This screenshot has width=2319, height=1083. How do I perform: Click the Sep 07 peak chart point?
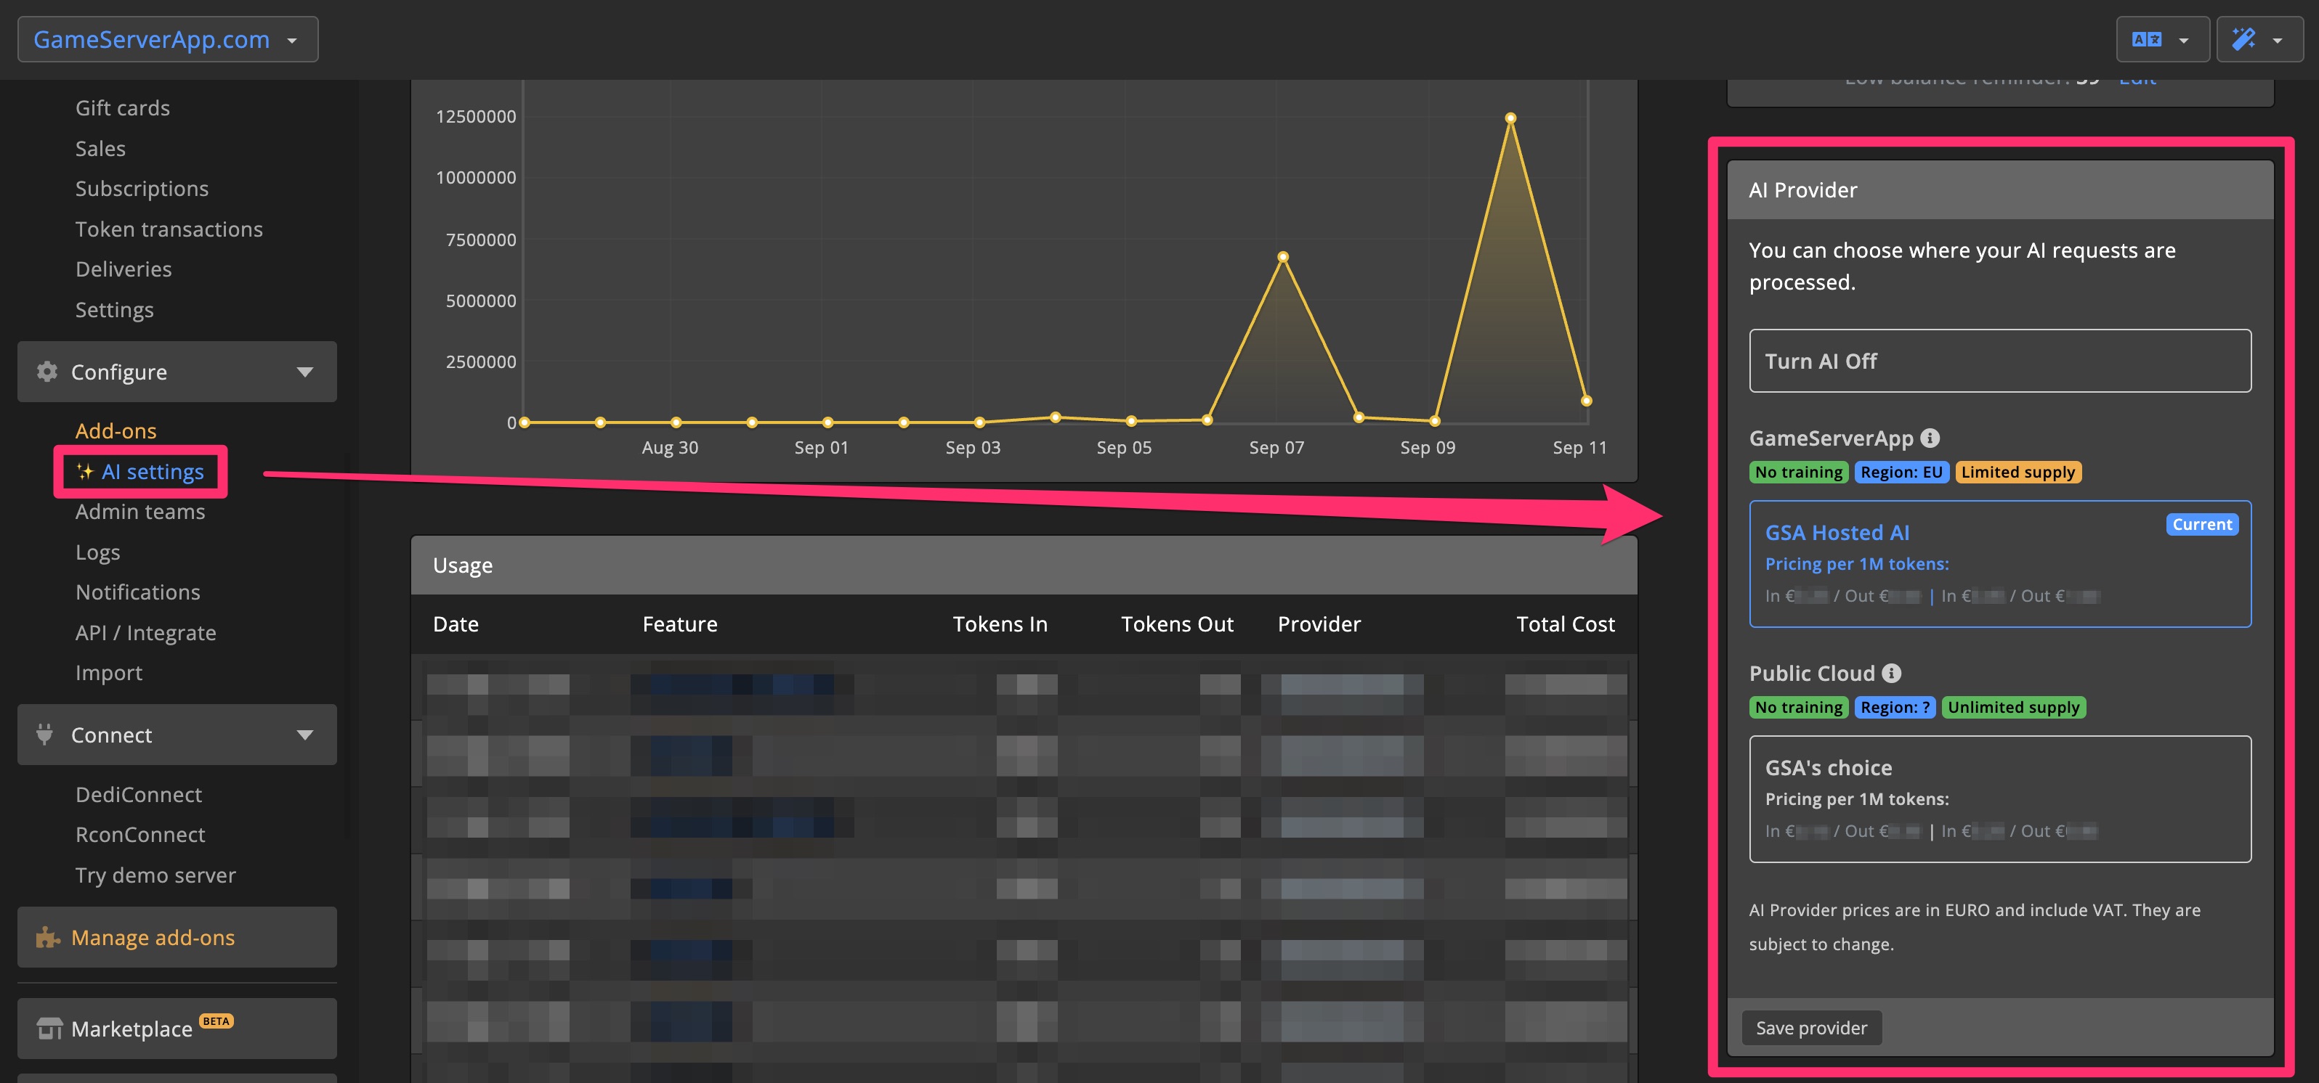click(x=1283, y=257)
